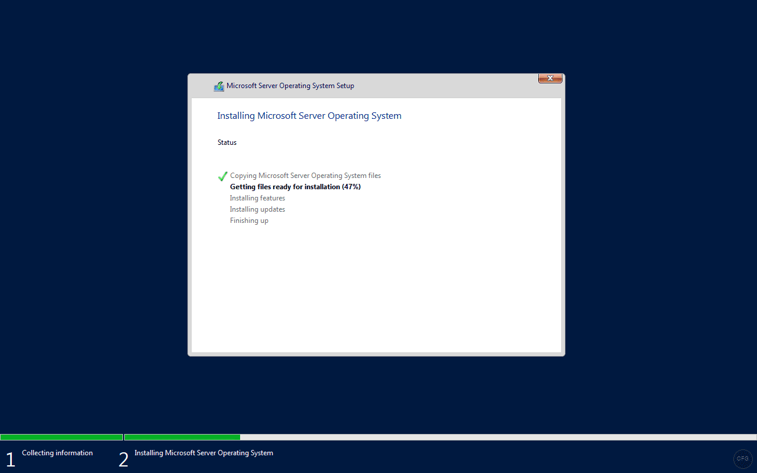
Task: Click the step number 2 indicator
Action: pos(124,459)
